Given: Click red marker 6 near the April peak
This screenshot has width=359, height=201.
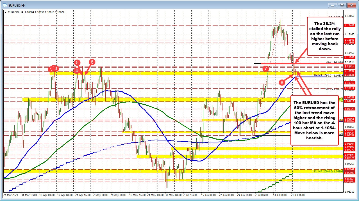Looking at the screenshot, I should coord(92,62).
